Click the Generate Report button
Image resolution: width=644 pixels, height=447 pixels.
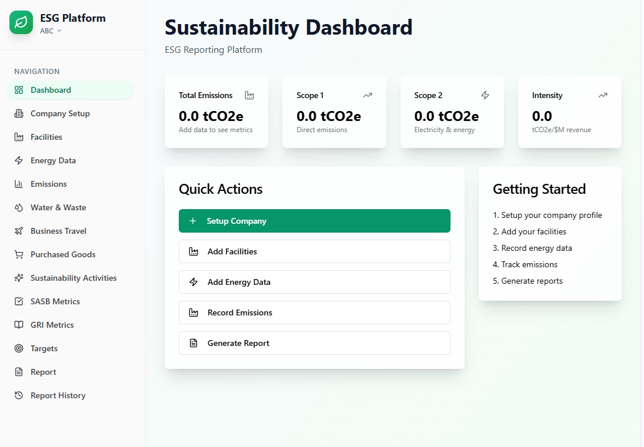point(314,343)
